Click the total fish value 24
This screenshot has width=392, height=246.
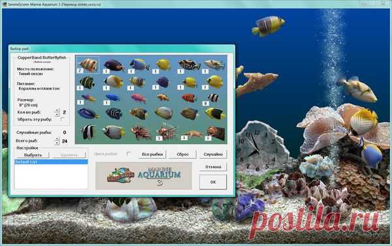tap(65, 141)
